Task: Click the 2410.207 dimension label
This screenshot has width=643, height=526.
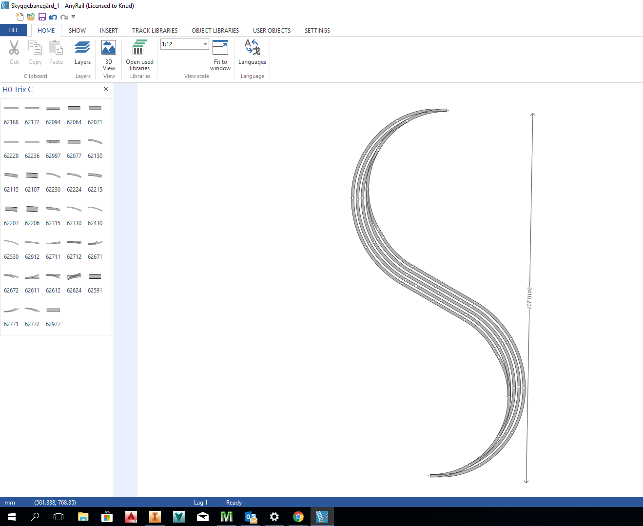Action: point(529,298)
